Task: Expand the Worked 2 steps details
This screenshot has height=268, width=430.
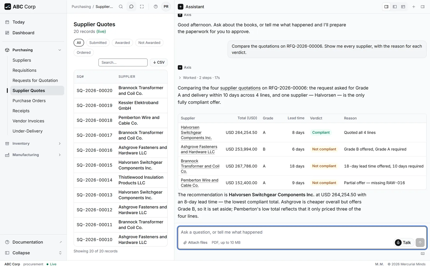Action: (x=199, y=78)
